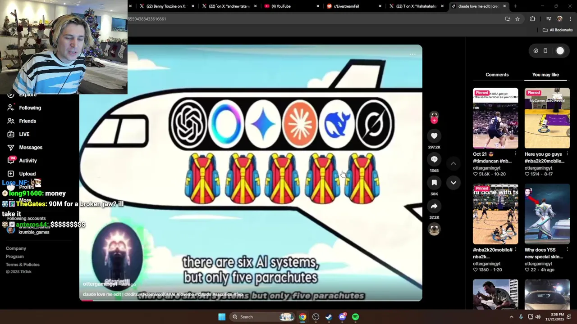Open the profile avatar at top right
The image size is (577, 324).
(560, 51)
